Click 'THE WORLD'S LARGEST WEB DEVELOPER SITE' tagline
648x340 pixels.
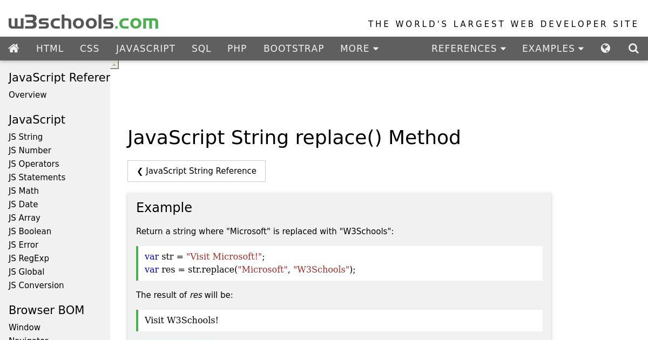tap(503, 24)
